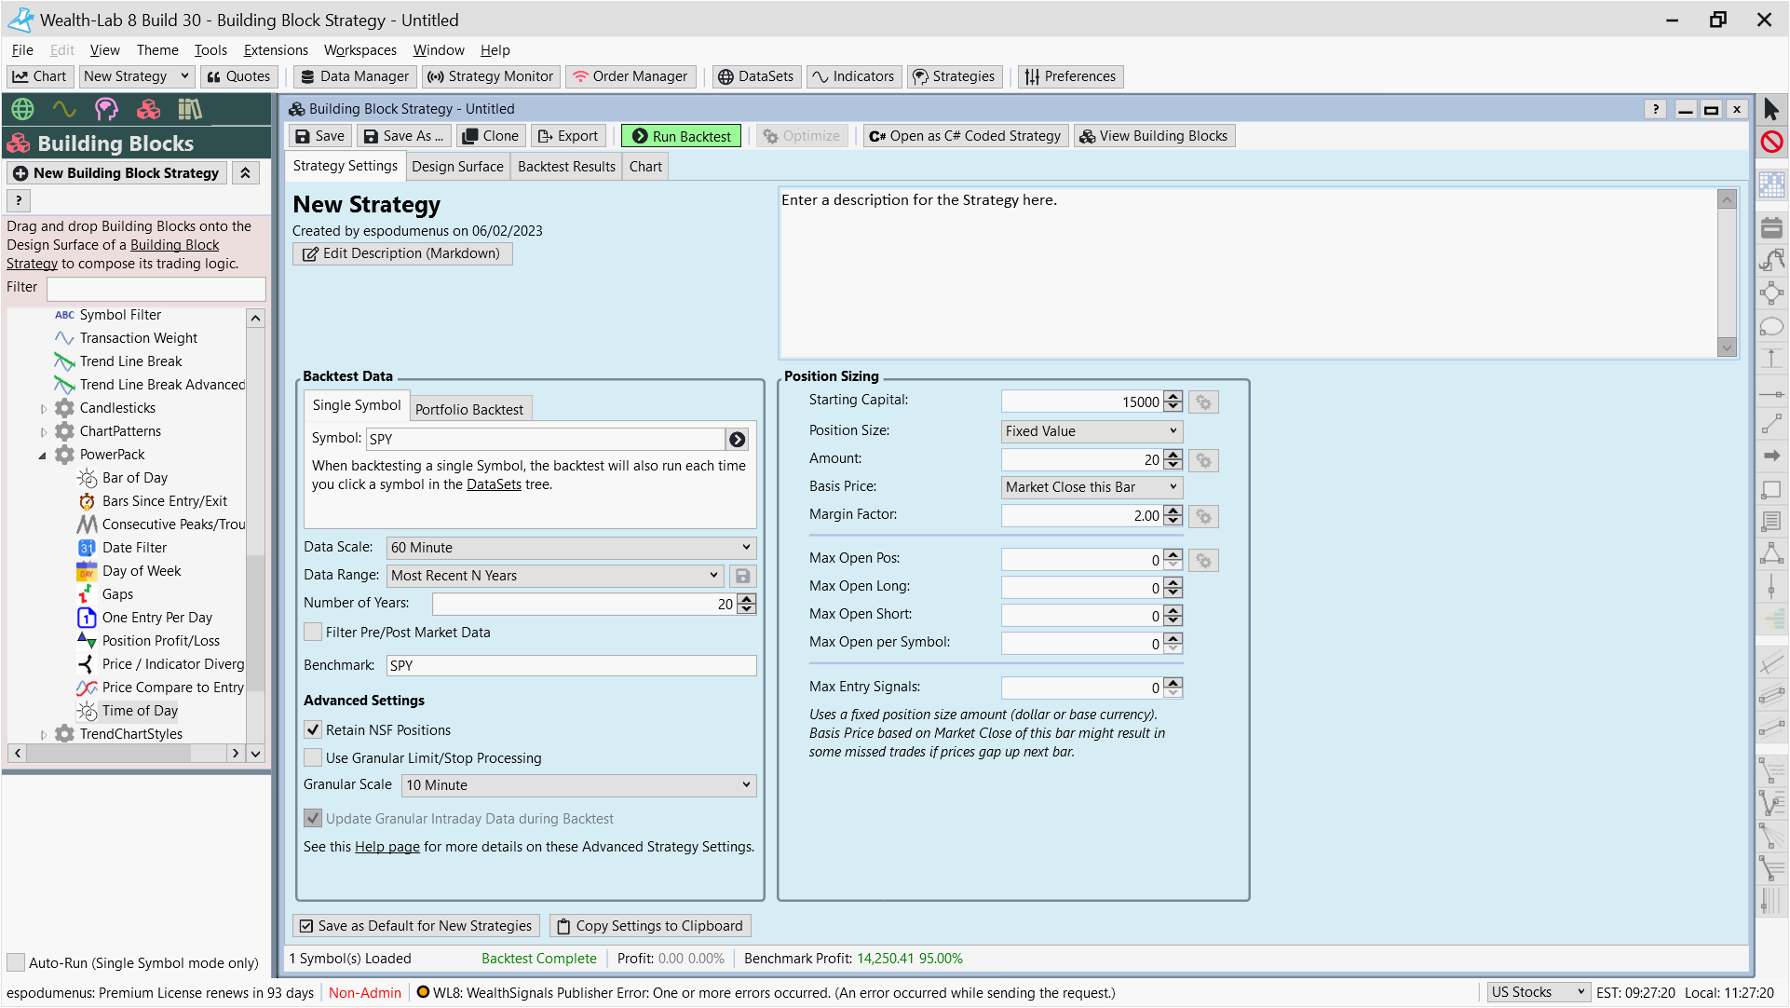Select the pointer cursor drawing tool

pos(1771,110)
